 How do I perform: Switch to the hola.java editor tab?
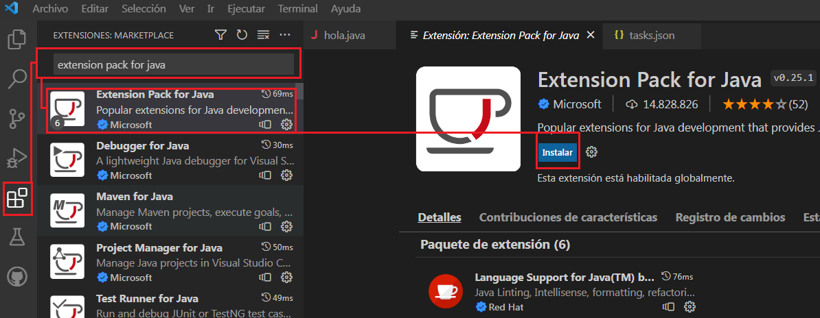(x=349, y=36)
